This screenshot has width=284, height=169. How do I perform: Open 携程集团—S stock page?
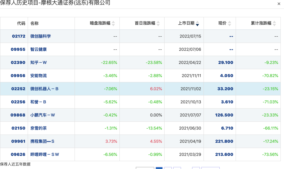(42, 141)
